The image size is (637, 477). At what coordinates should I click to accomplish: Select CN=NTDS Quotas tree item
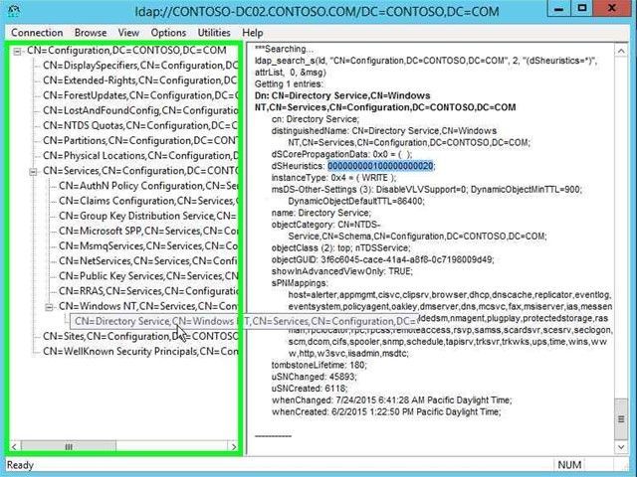140,125
